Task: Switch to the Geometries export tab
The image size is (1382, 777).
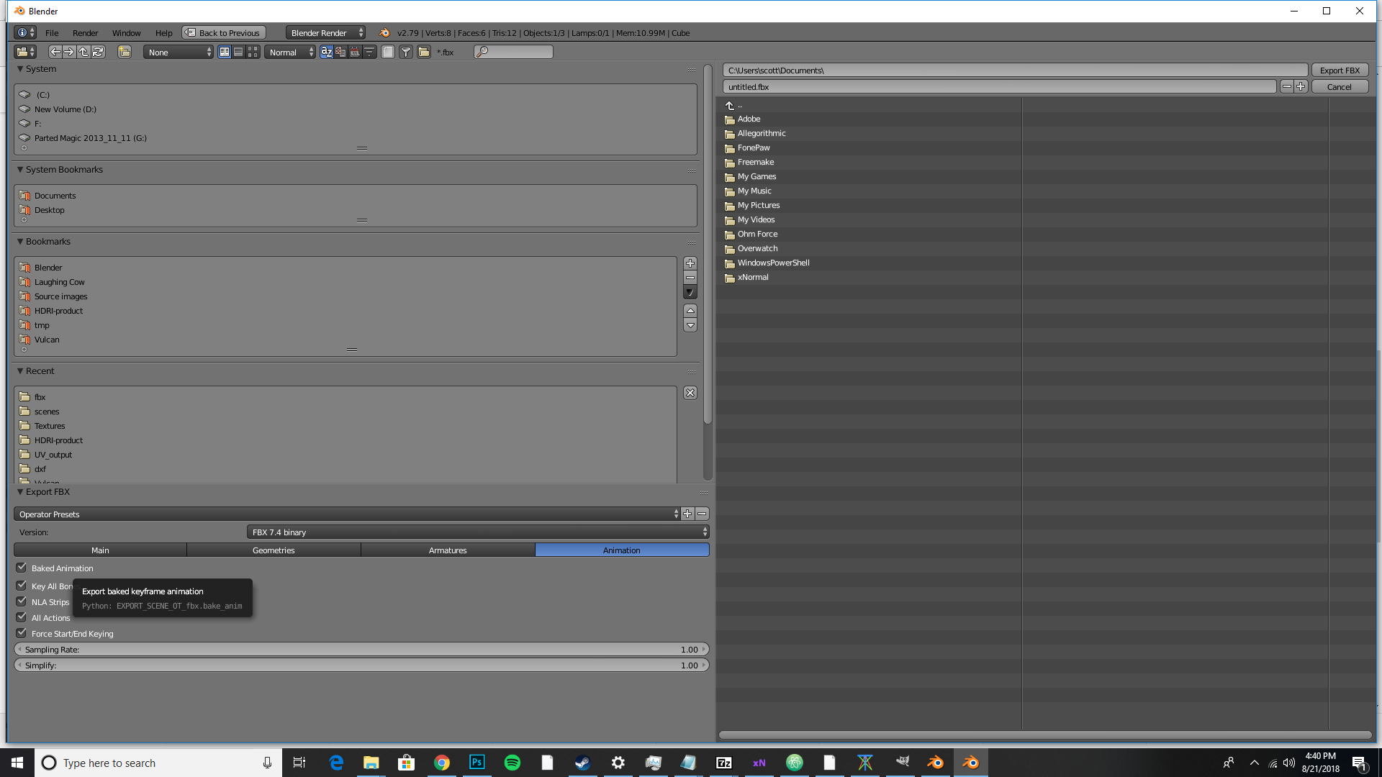Action: (274, 550)
